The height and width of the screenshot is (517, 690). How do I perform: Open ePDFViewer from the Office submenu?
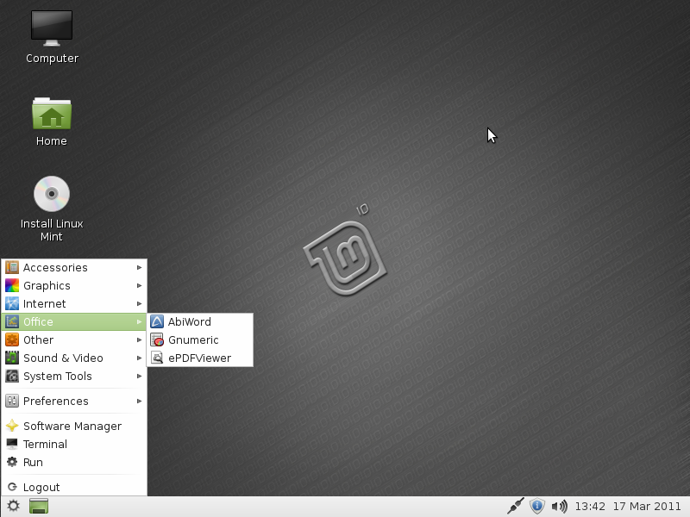pyautogui.click(x=199, y=358)
